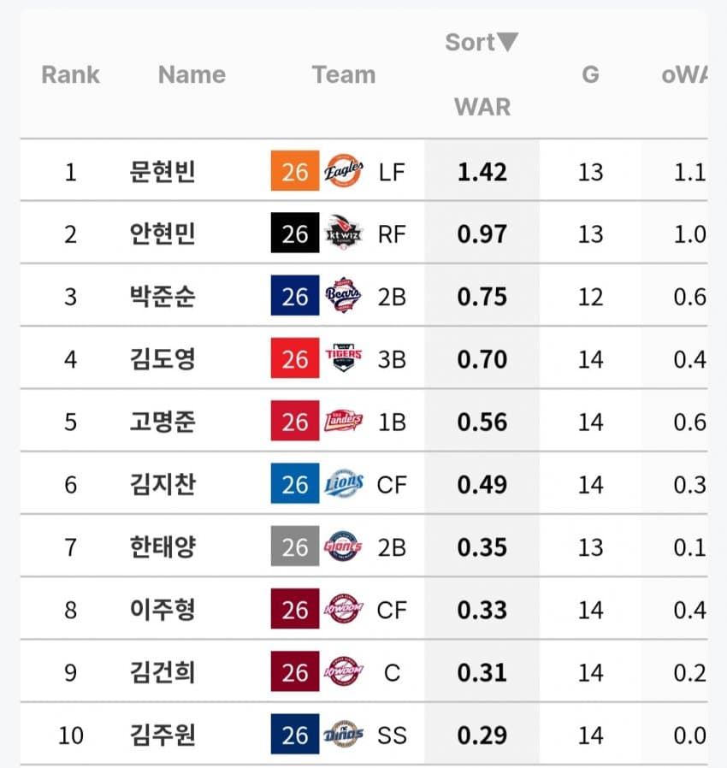This screenshot has width=727, height=768.
Task: Click the Eagles team logo
Action: [x=344, y=172]
